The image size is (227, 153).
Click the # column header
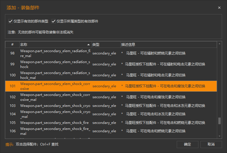(12, 45)
